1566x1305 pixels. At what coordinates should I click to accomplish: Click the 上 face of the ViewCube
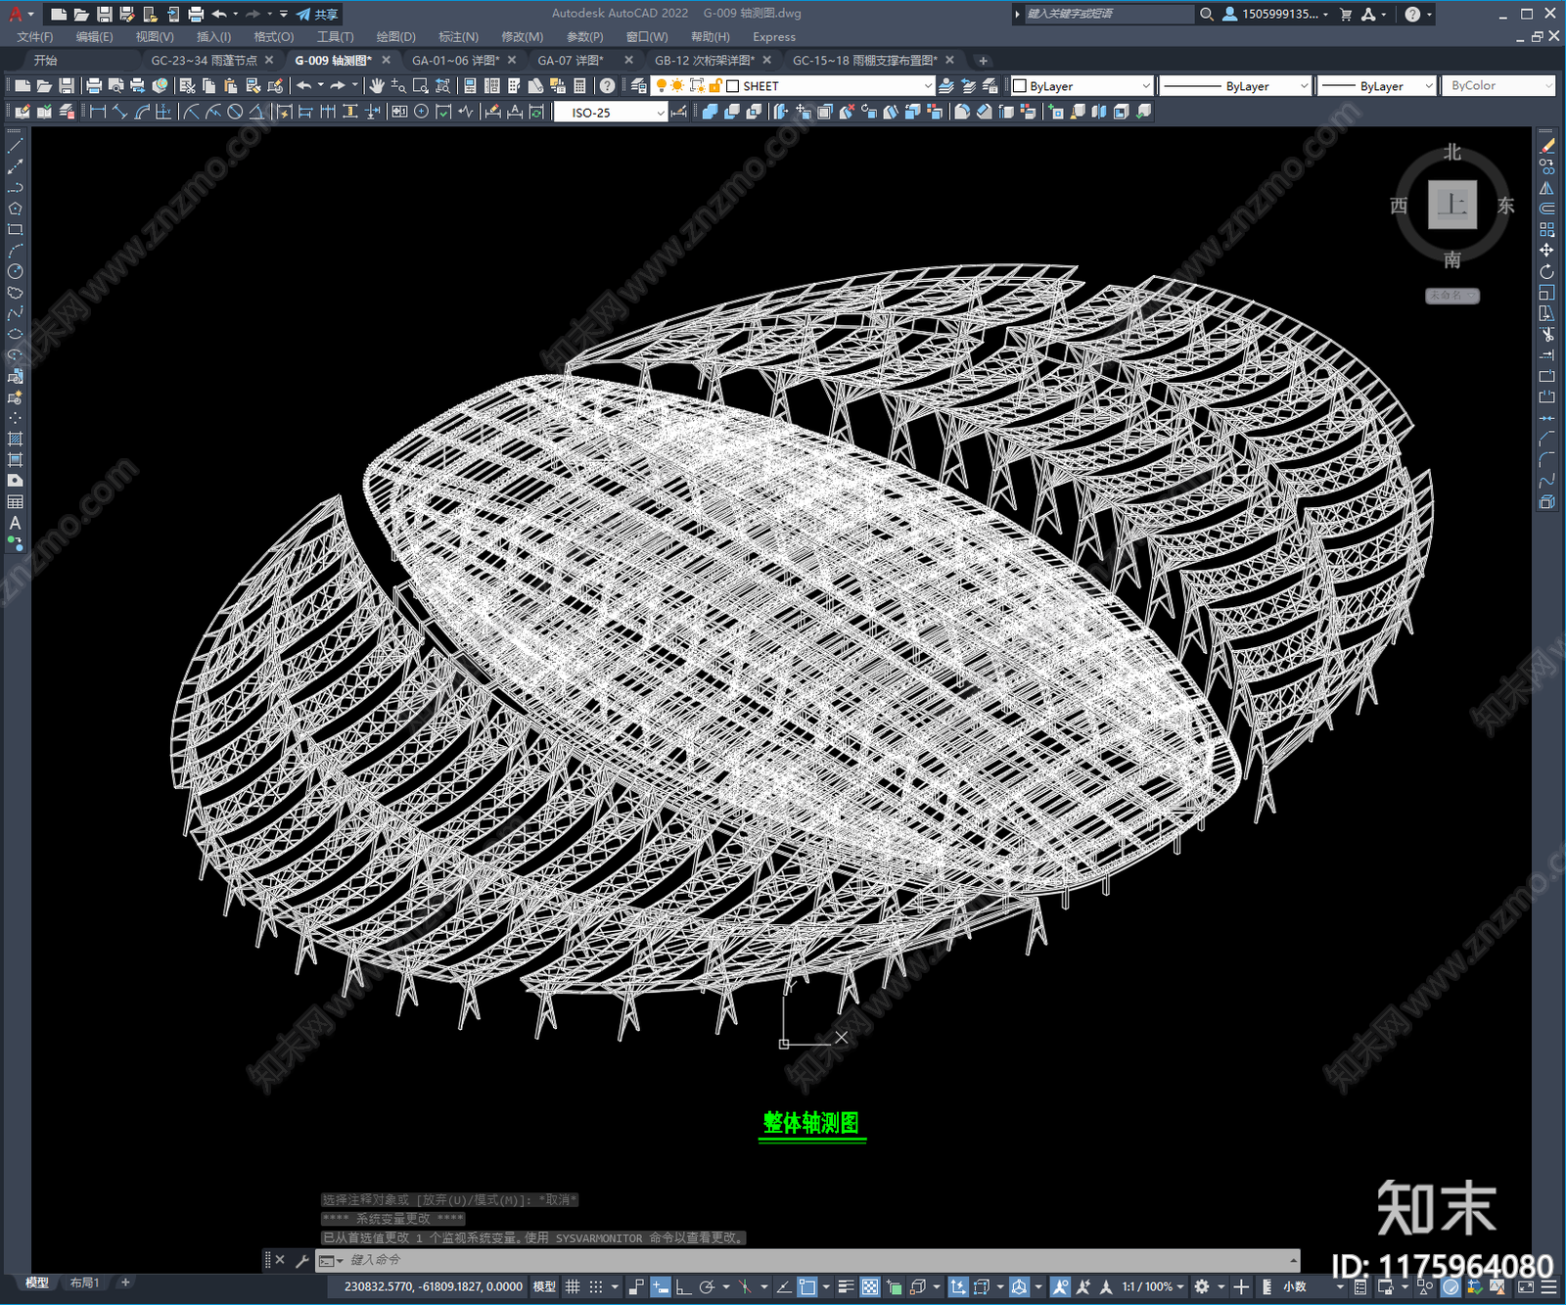[x=1452, y=206]
